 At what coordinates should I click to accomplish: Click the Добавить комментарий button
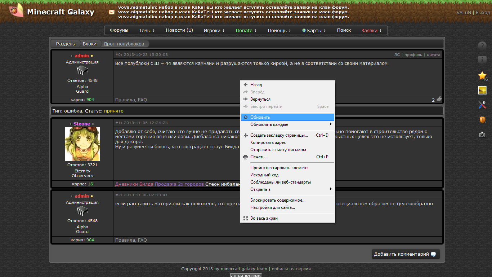(x=406, y=254)
